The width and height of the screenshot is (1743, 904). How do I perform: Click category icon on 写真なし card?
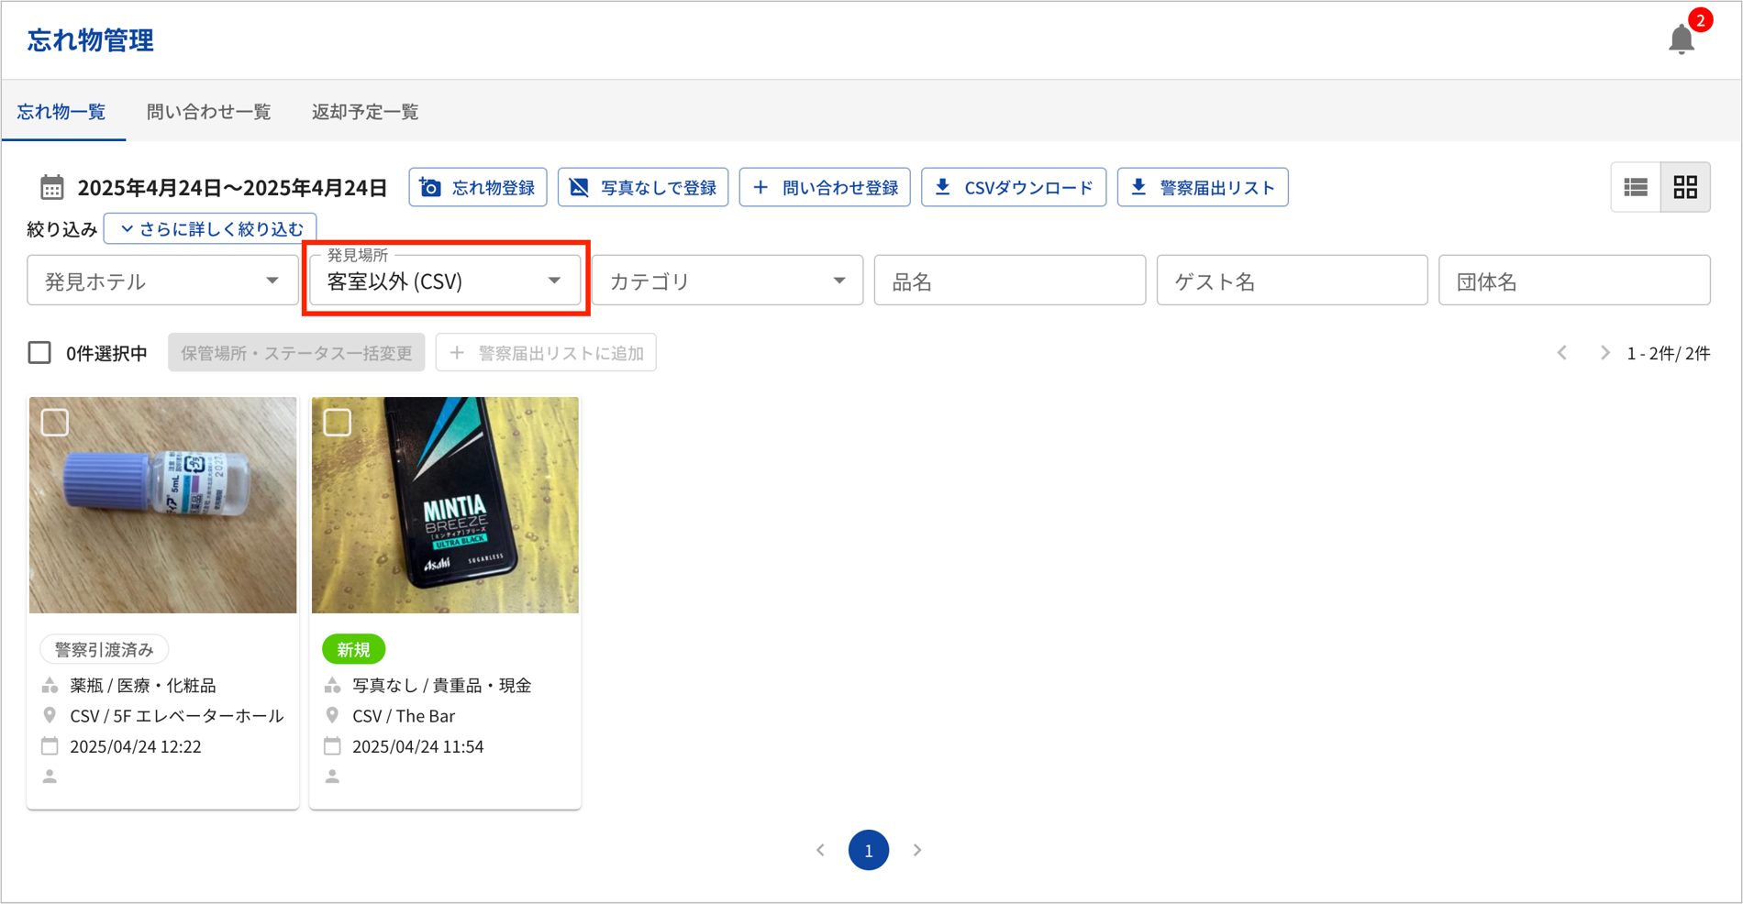coord(333,685)
